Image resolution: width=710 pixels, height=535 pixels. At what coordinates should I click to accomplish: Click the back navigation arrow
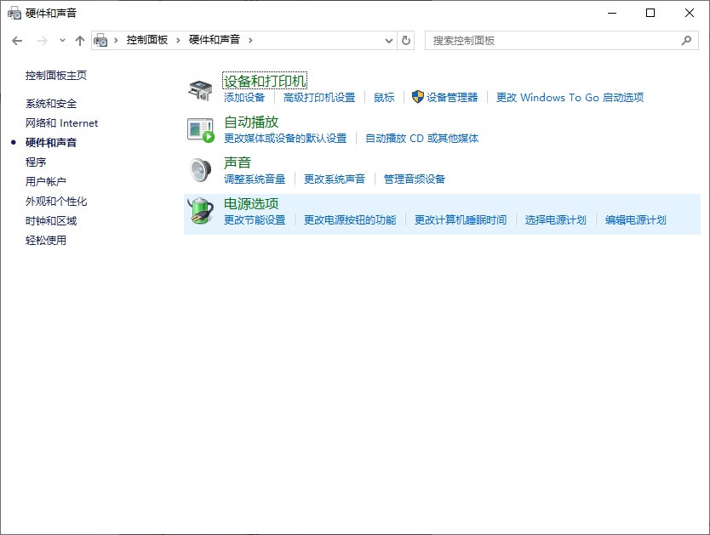click(17, 40)
